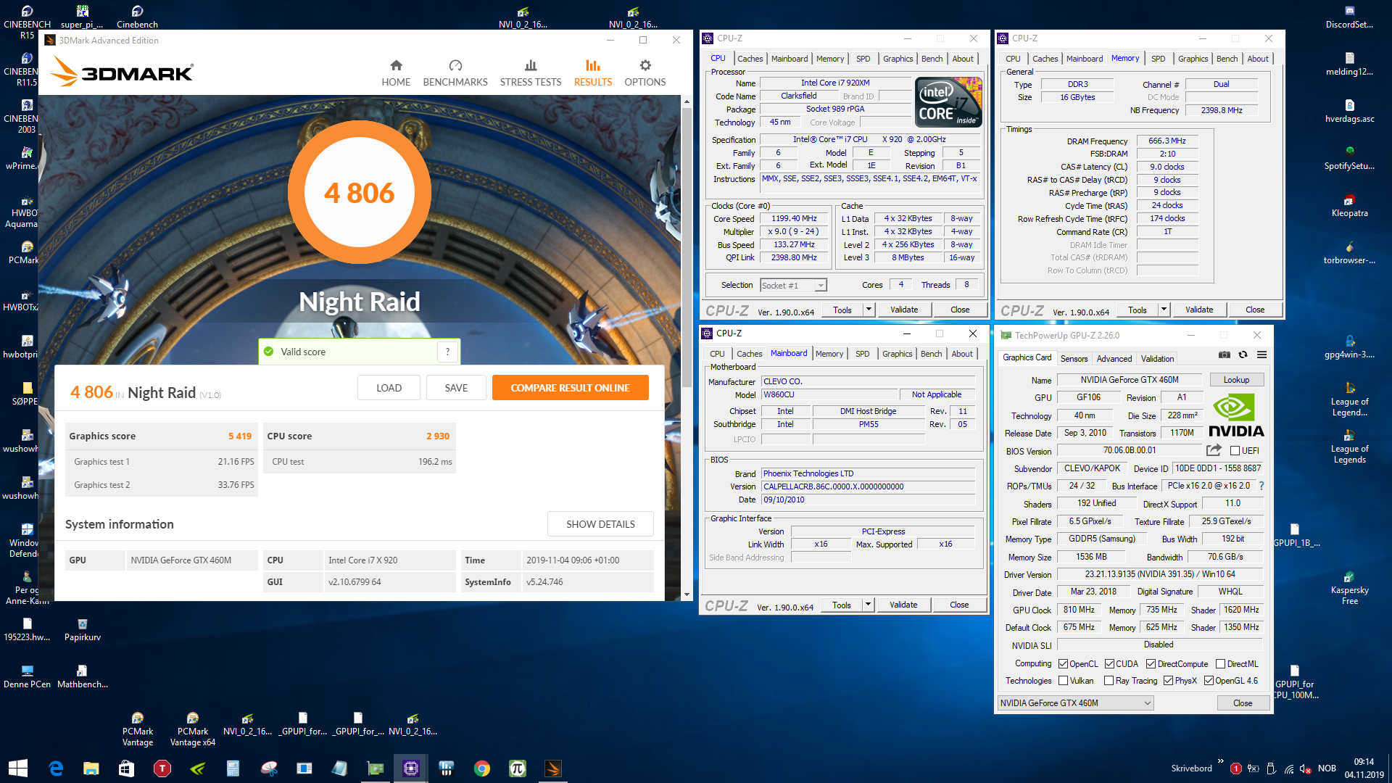Open Socket #1 selection dropdown in CPU-Z
This screenshot has width=1392, height=783.
point(794,286)
